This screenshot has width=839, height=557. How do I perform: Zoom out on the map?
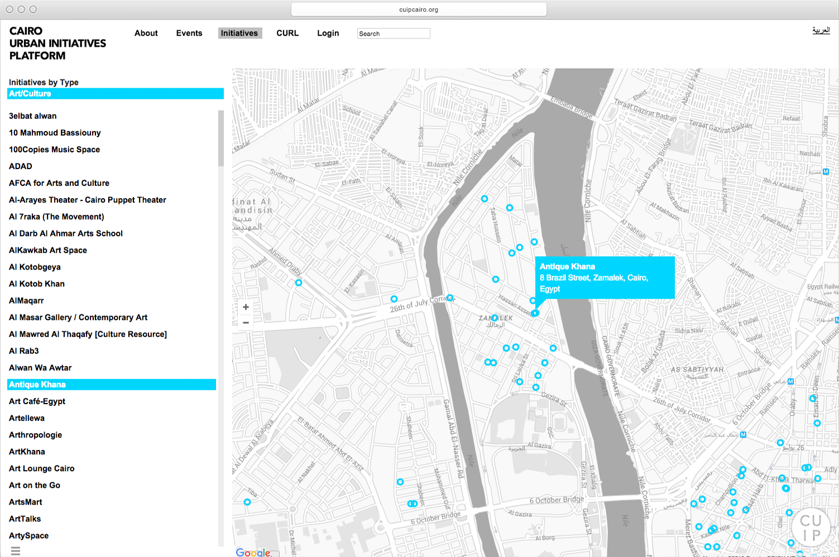246,323
